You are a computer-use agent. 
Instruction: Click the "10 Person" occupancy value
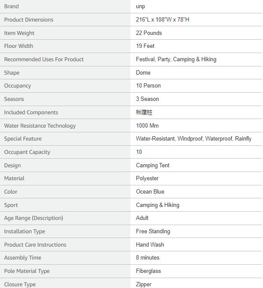pyautogui.click(x=149, y=86)
